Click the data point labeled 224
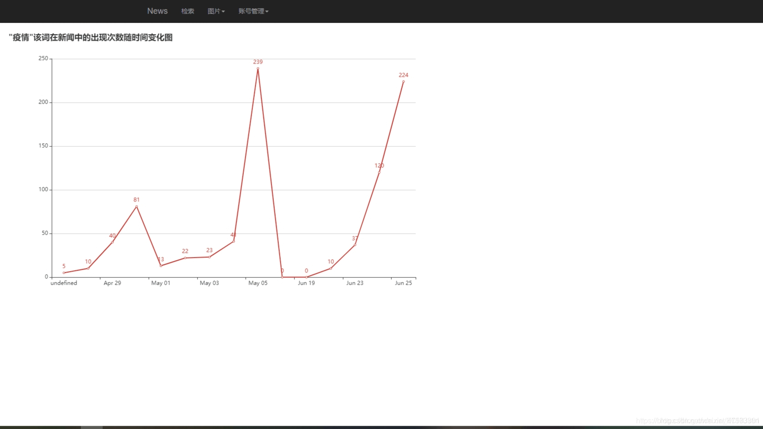This screenshot has width=763, height=429. (403, 82)
